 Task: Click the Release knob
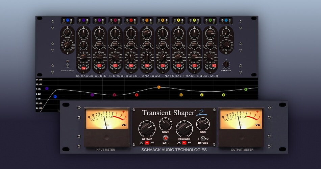(184, 128)
